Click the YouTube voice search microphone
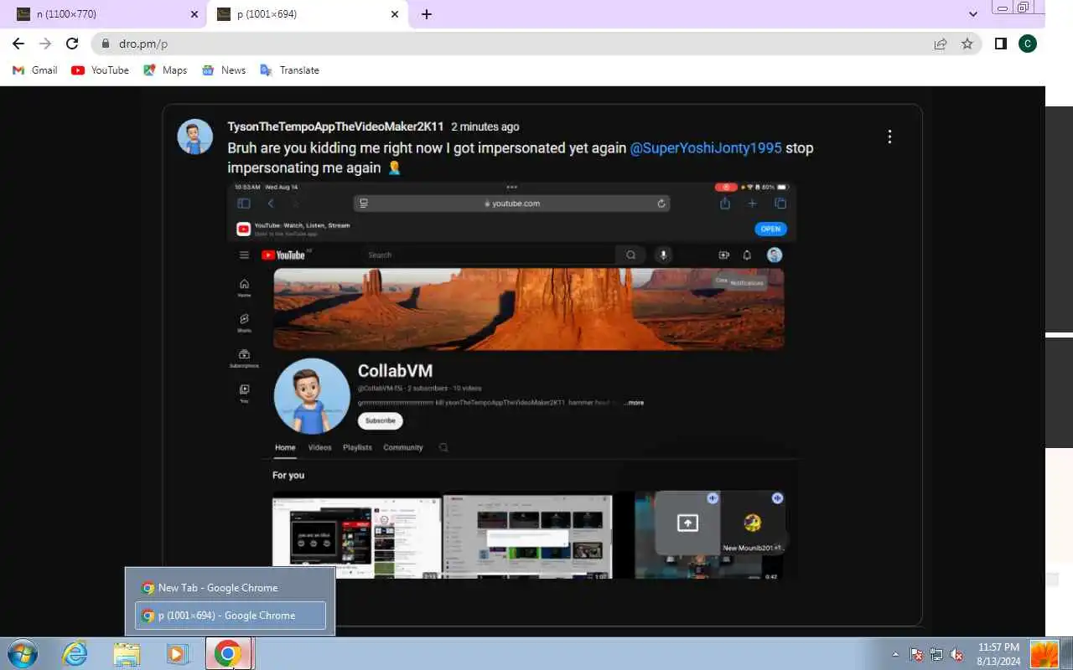Screen dimensions: 1073x670 point(663,255)
